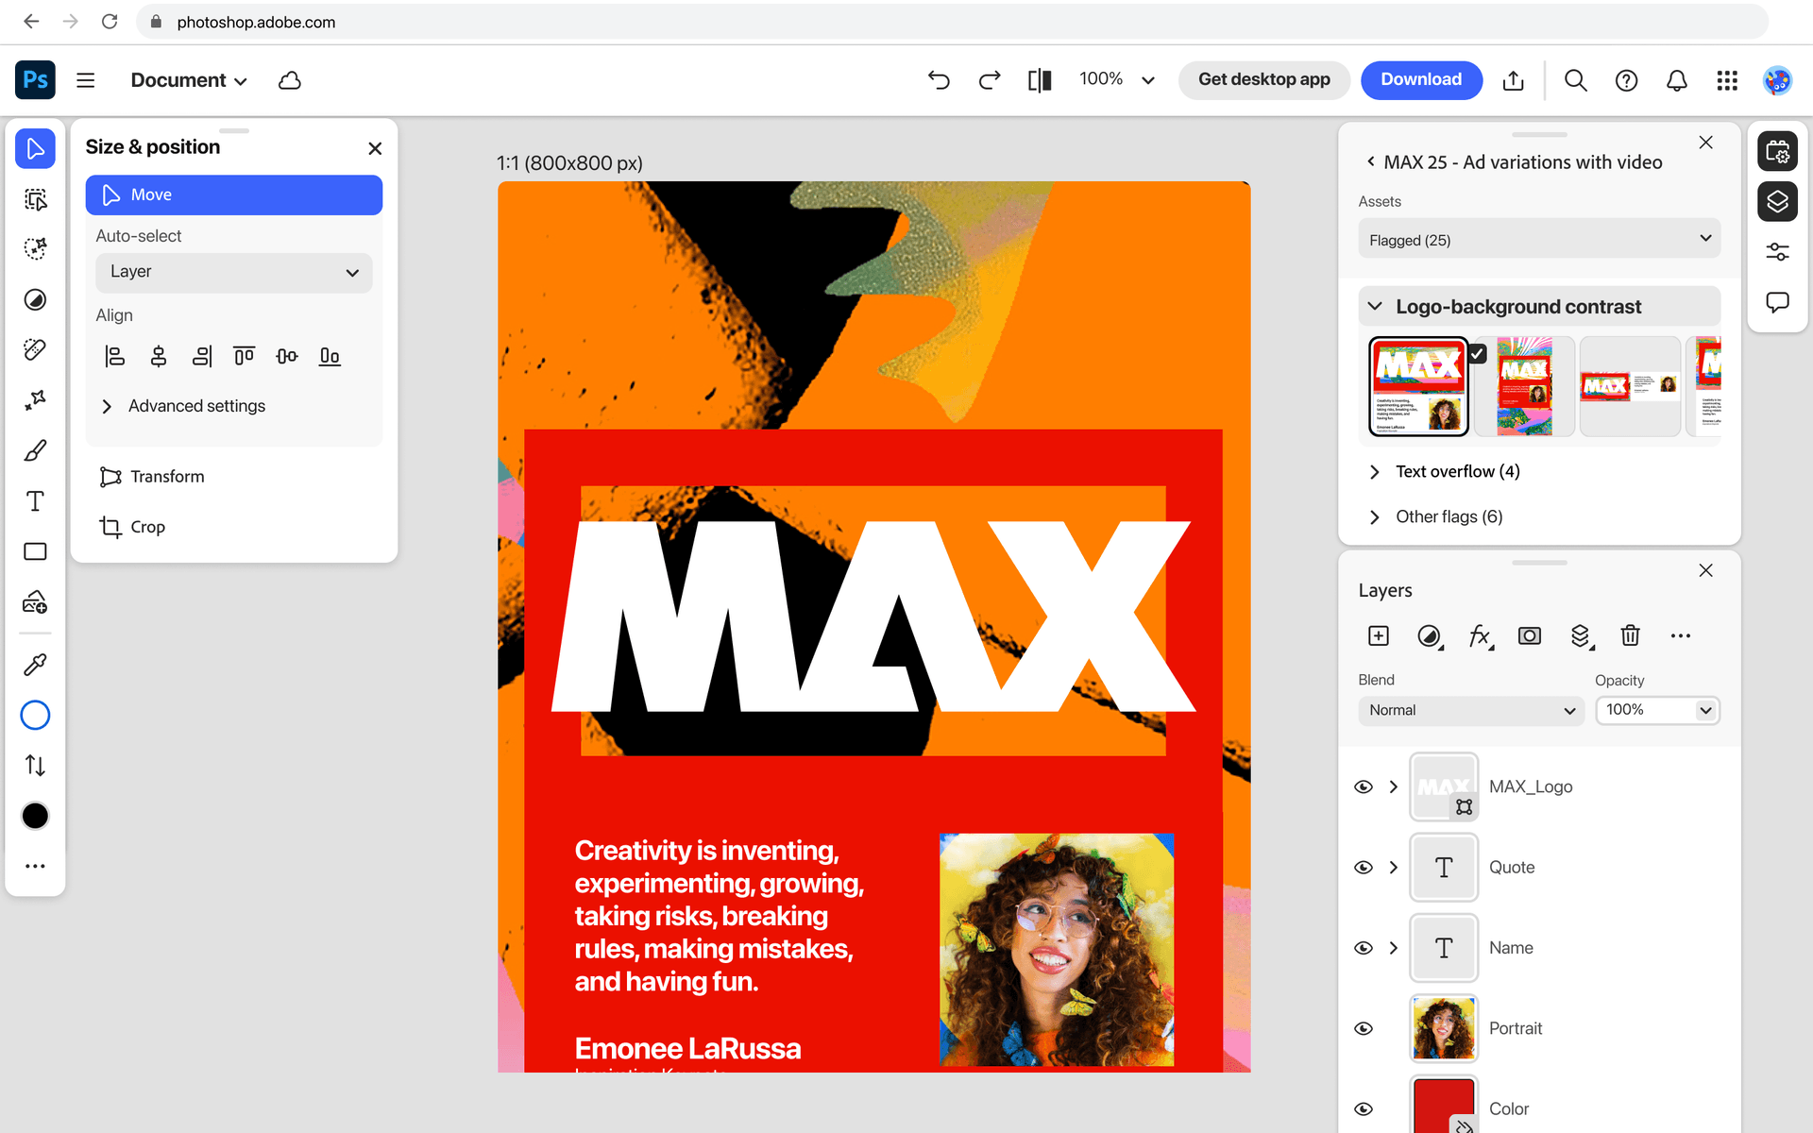Open the 100% zoom dropdown

click(x=1117, y=79)
